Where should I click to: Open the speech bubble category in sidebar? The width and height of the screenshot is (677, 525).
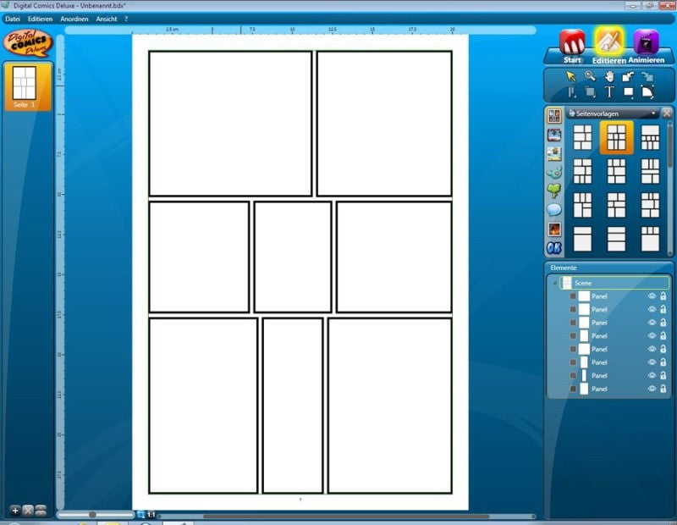tap(554, 210)
